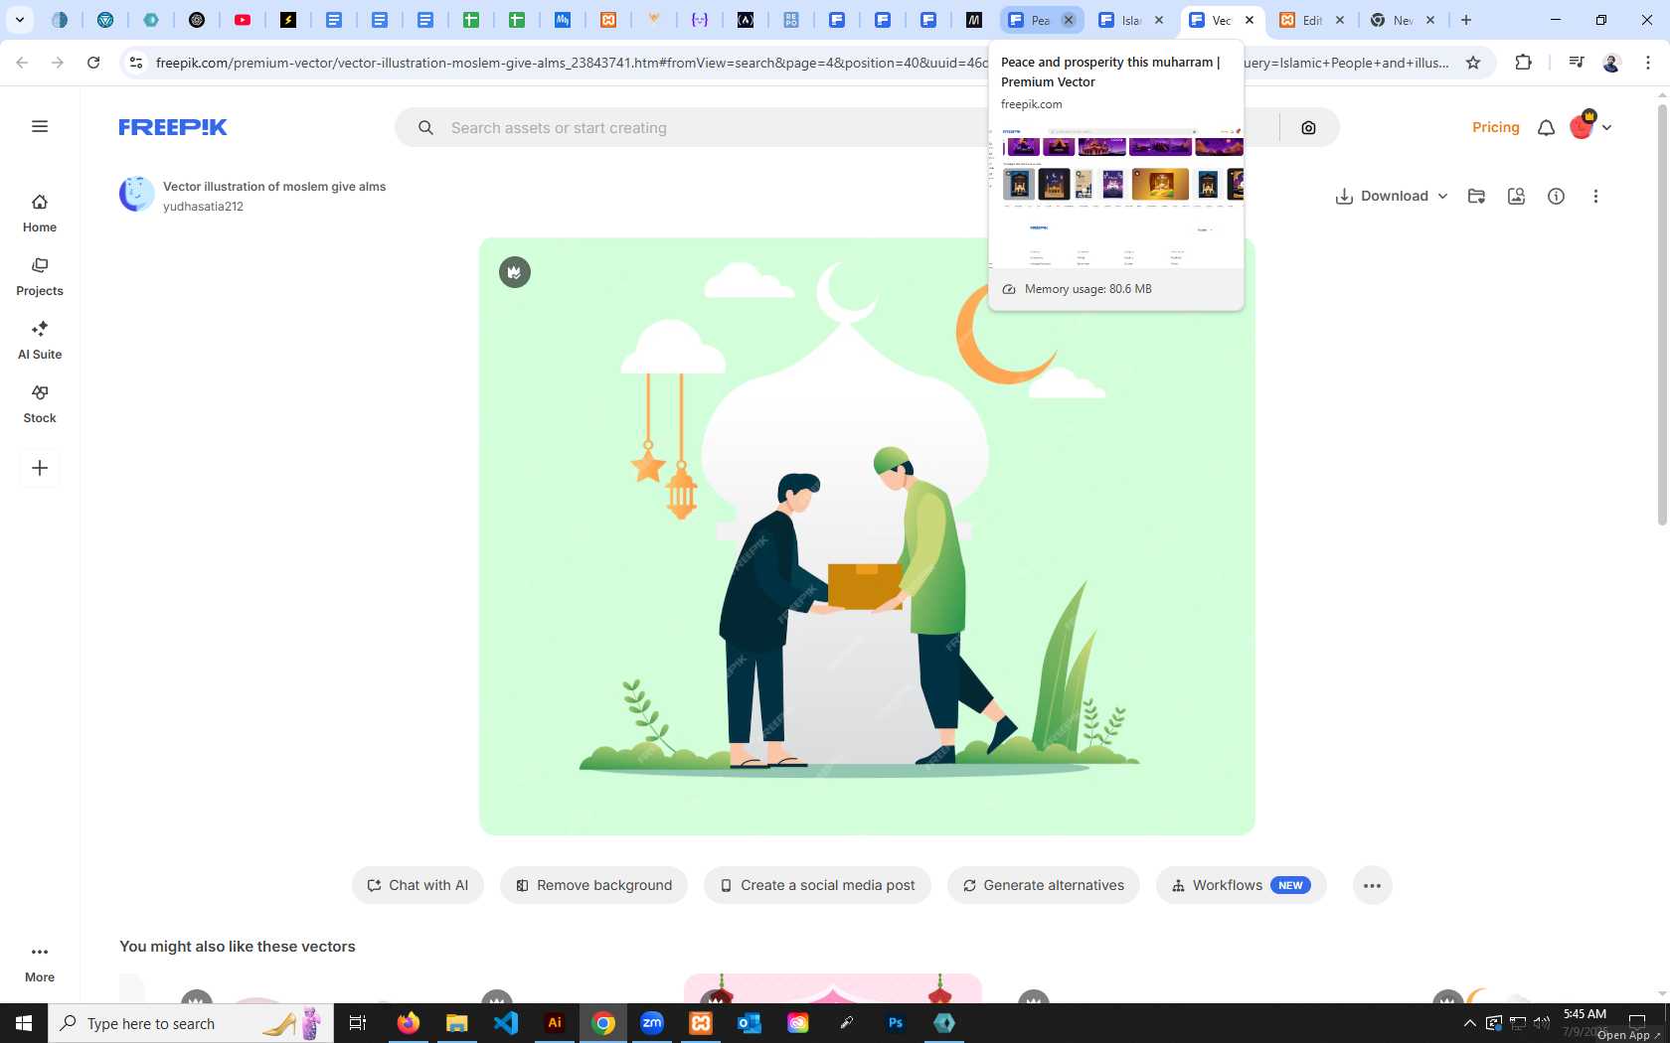Reload the page
Viewport: 1670px width, 1043px height.
pos(93,63)
